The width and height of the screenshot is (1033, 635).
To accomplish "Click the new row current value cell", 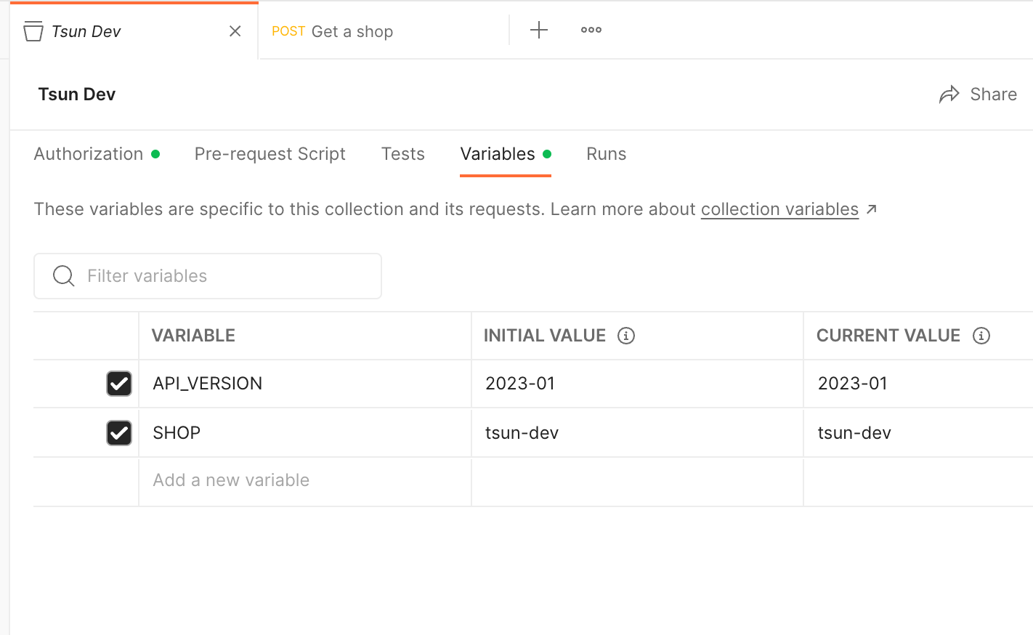I will click(x=918, y=481).
